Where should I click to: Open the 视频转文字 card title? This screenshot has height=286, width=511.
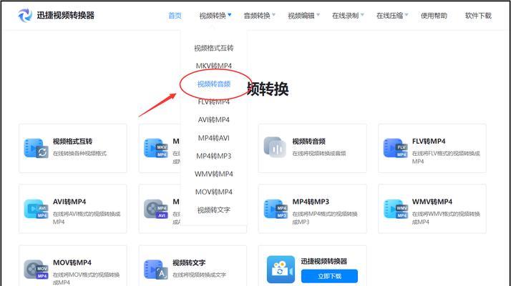(189, 262)
